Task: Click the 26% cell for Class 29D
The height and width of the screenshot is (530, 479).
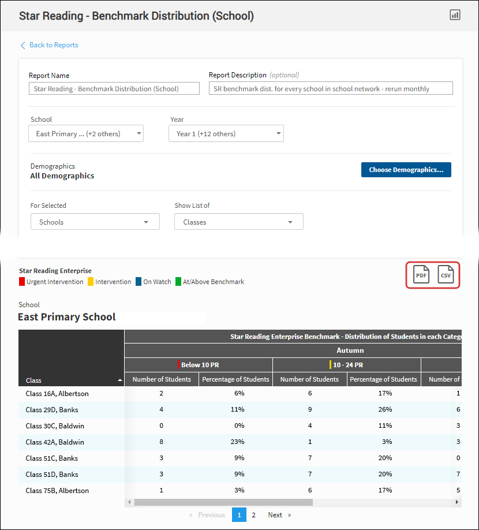Action: point(385,409)
